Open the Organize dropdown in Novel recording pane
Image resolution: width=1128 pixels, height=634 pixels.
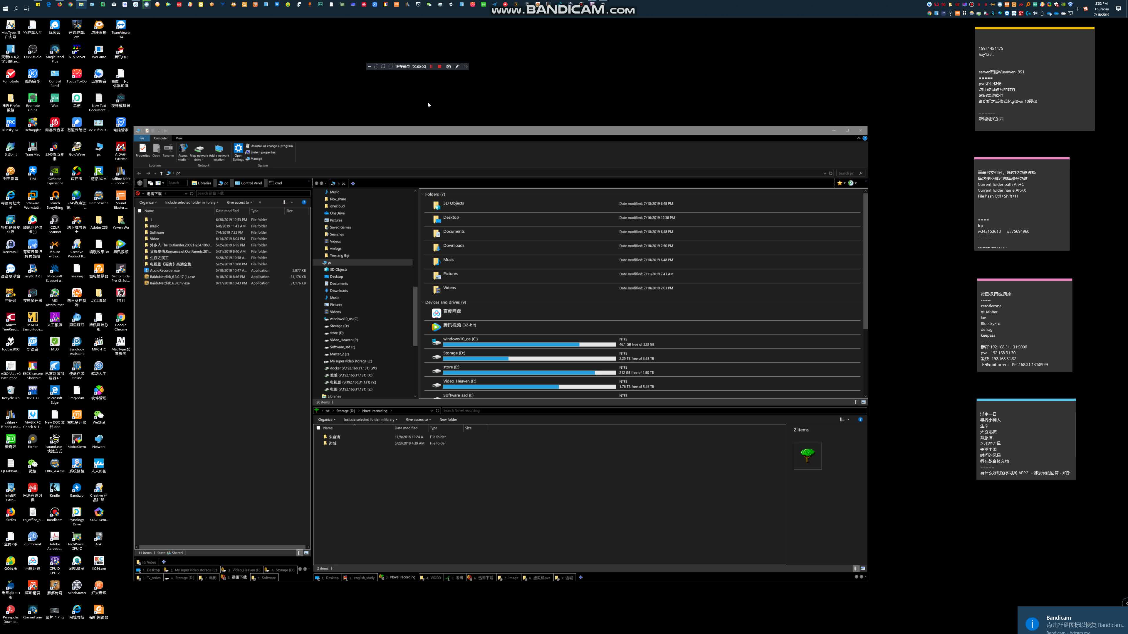[327, 419]
